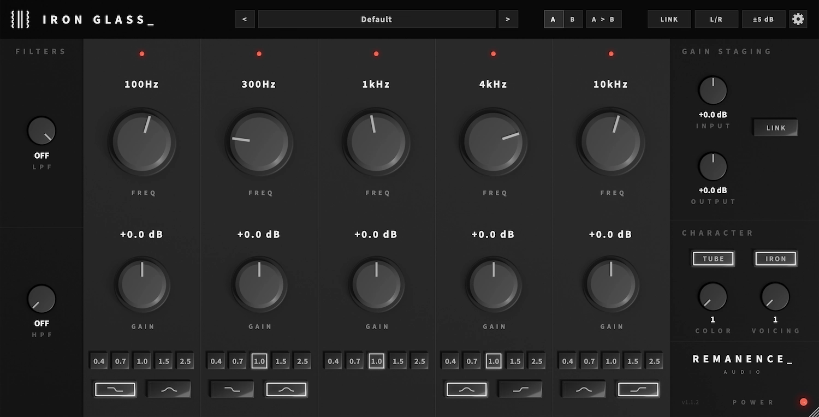Image resolution: width=819 pixels, height=417 pixels.
Task: Set 100Hz band Q to 2.5
Action: click(x=185, y=361)
